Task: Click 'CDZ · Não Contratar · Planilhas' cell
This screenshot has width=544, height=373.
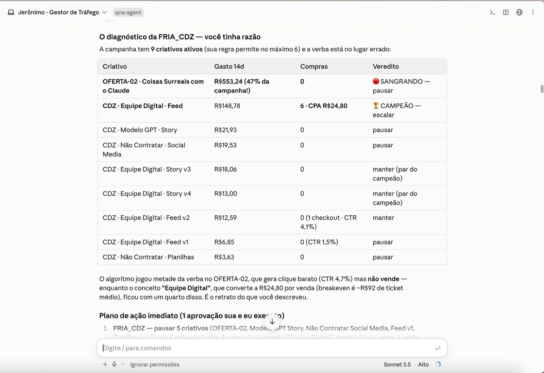Action: click(148, 257)
